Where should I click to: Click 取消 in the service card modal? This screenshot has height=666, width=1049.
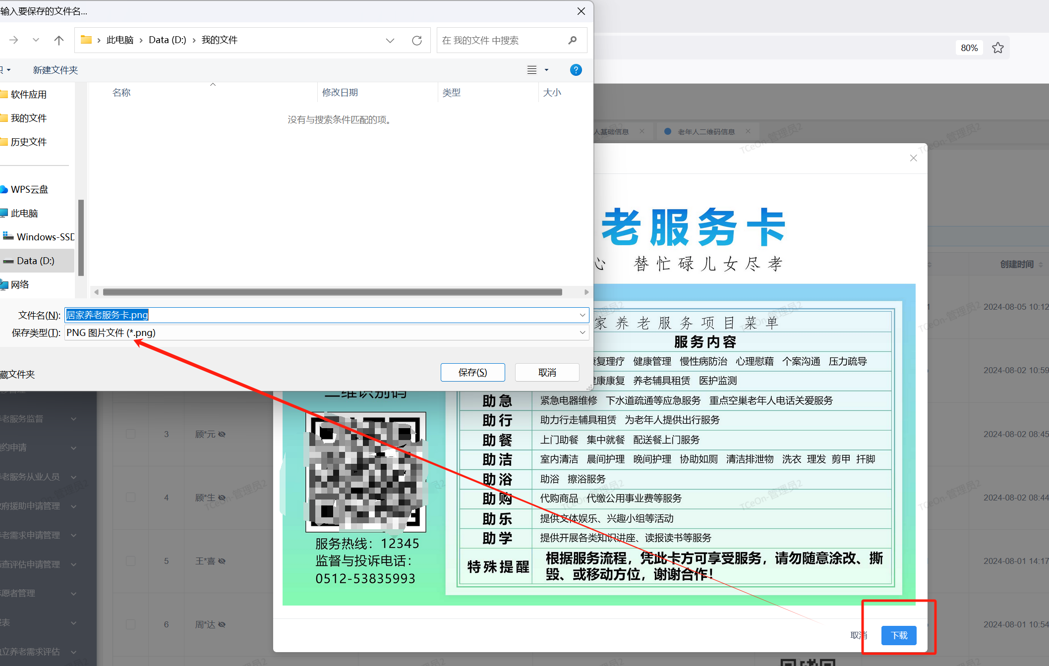[858, 635]
